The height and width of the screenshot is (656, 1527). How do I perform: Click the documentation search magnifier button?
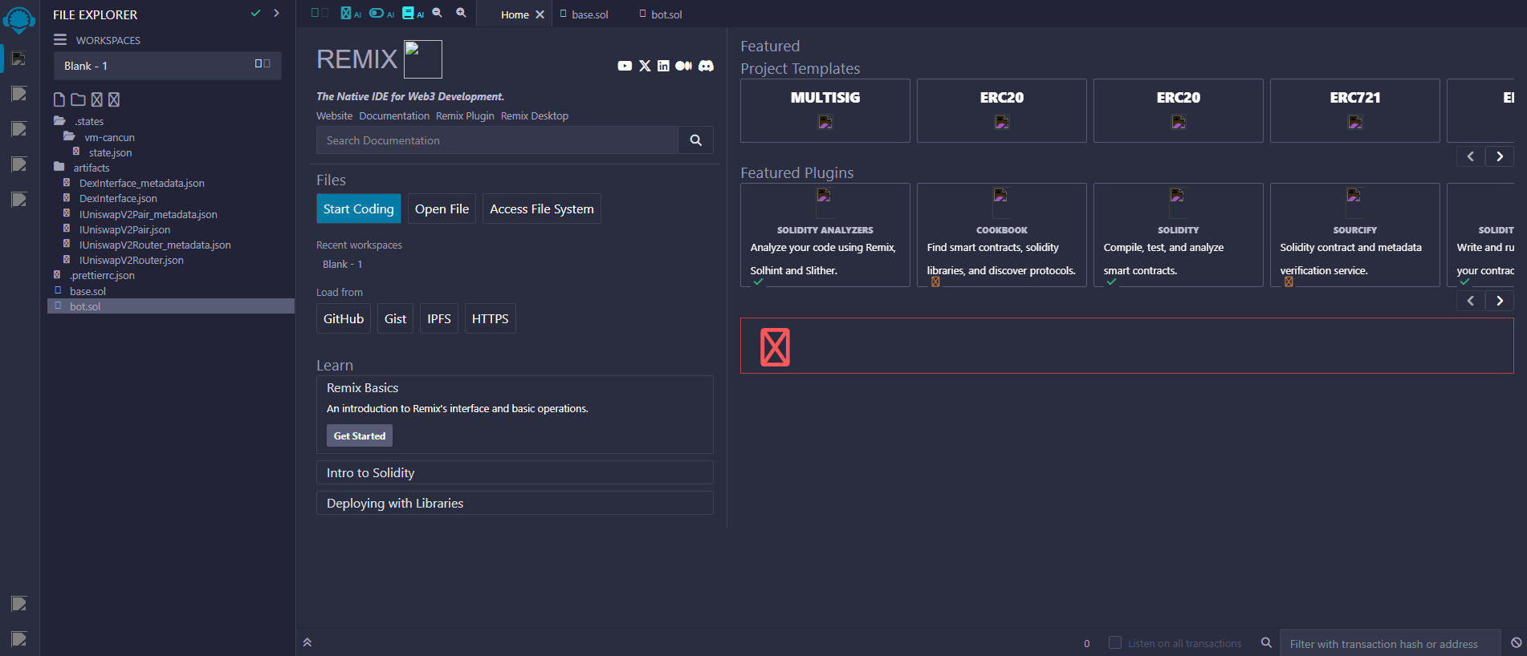point(696,140)
